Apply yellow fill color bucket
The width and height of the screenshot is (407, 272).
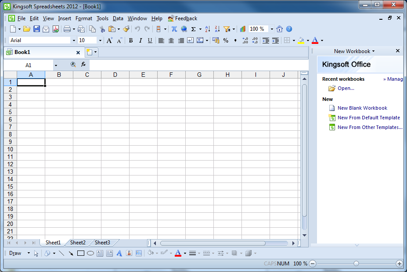[301, 40]
